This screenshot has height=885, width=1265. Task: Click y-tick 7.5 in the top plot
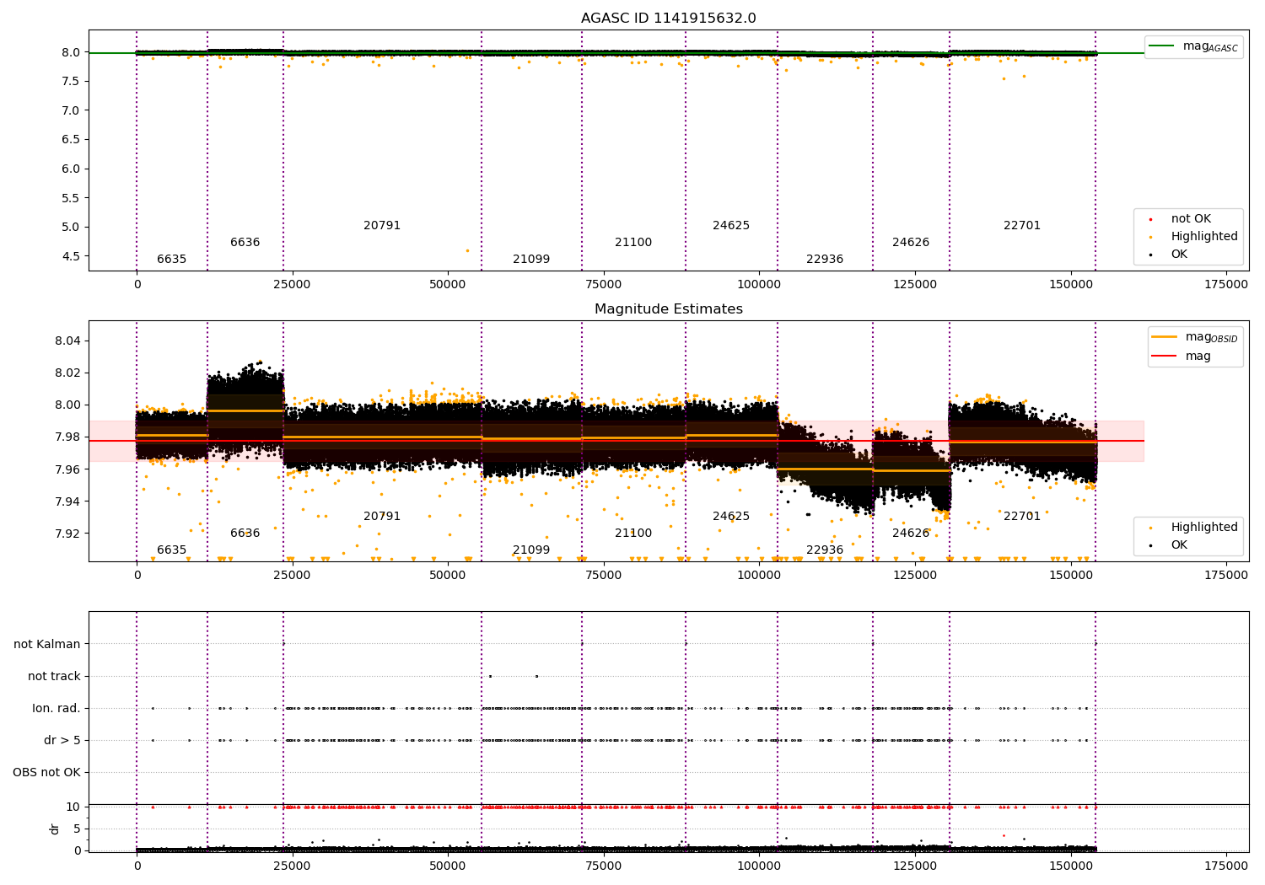click(71, 82)
